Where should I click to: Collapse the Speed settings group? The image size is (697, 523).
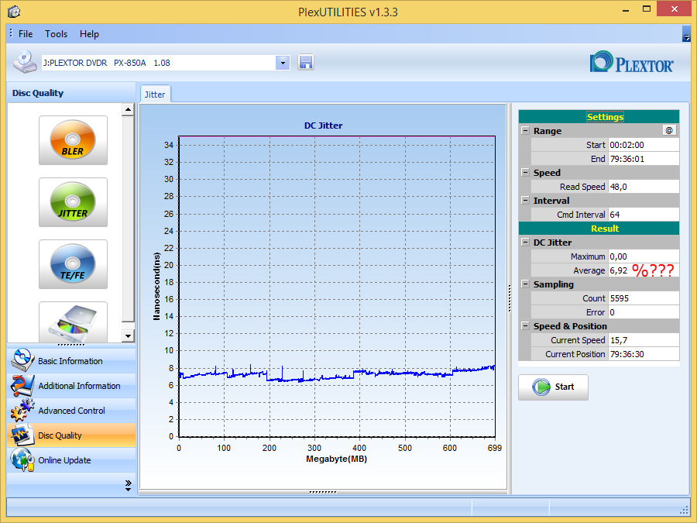pos(525,173)
